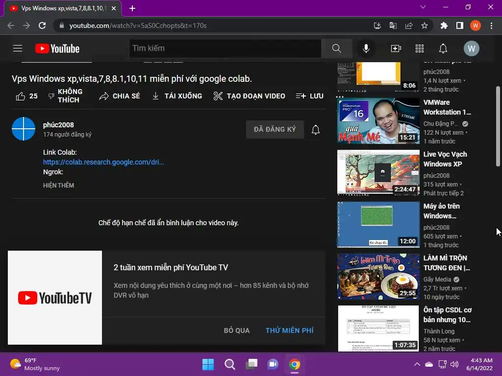Viewport: 502px width, 376px height.
Task: Go back in browser history
Action: [x=11, y=25]
